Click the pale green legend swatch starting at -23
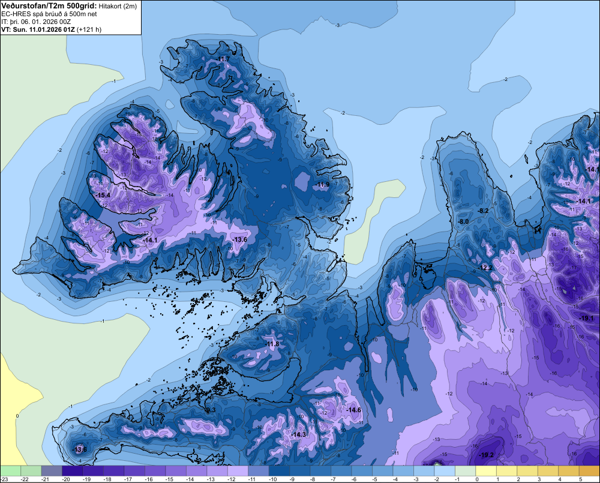This screenshot has height=483, width=600. coord(10,470)
